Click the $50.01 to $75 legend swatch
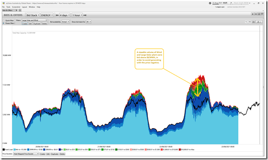The height and width of the screenshot is (160, 268). (89, 150)
